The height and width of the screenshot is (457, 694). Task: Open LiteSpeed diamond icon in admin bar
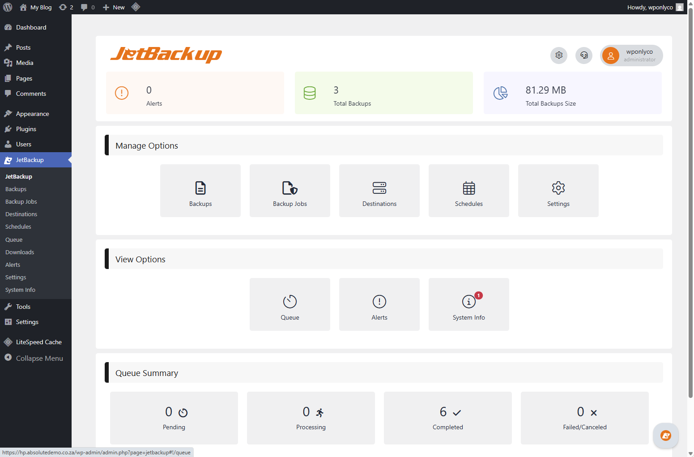tap(136, 7)
